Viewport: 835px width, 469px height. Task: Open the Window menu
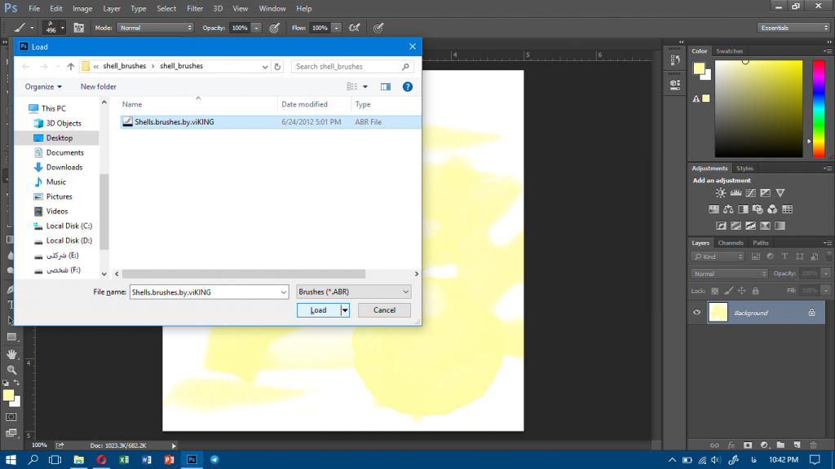272,8
